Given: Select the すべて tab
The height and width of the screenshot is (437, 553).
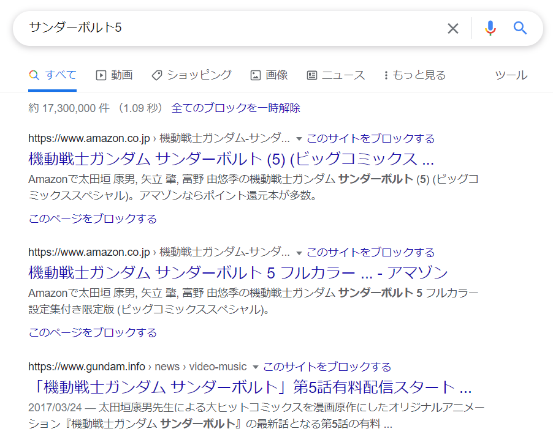Looking at the screenshot, I should 53,75.
